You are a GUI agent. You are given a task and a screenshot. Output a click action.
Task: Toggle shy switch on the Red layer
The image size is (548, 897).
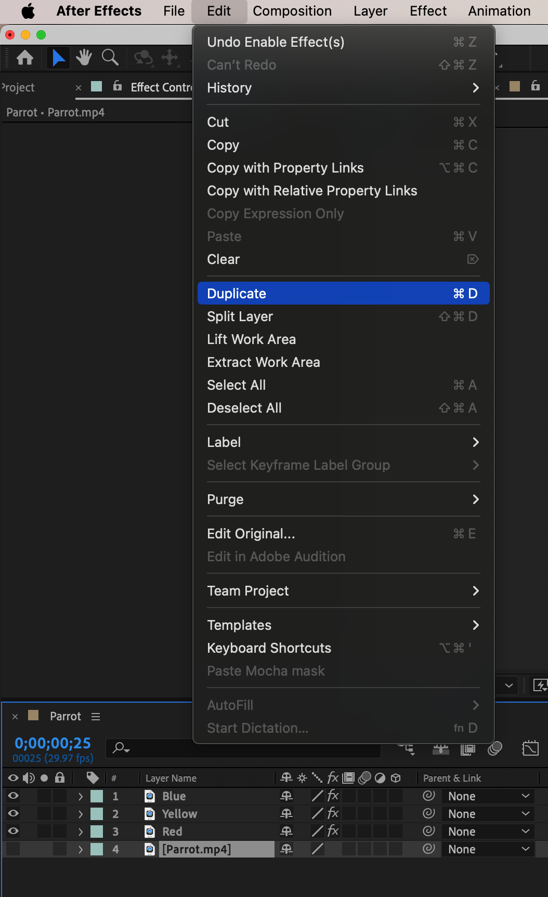[x=286, y=831]
